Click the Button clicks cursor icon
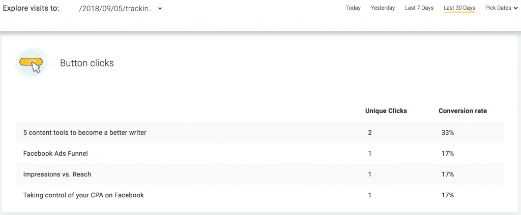This screenshot has width=521, height=215. [x=31, y=63]
